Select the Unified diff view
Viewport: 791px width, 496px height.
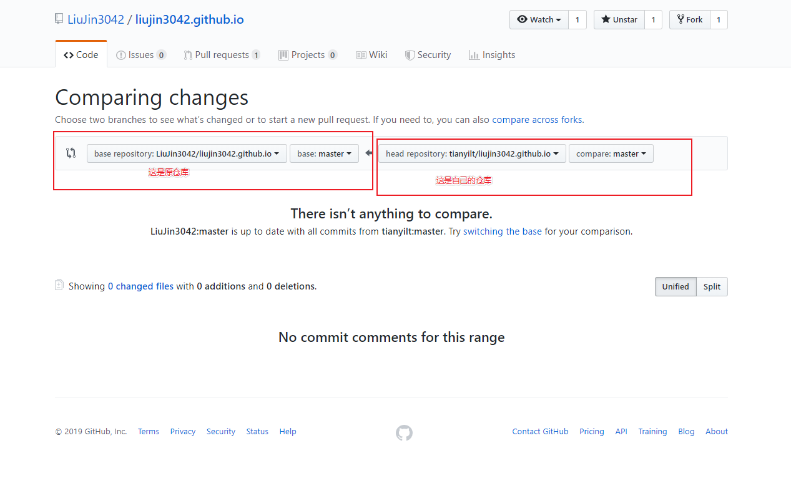point(676,287)
